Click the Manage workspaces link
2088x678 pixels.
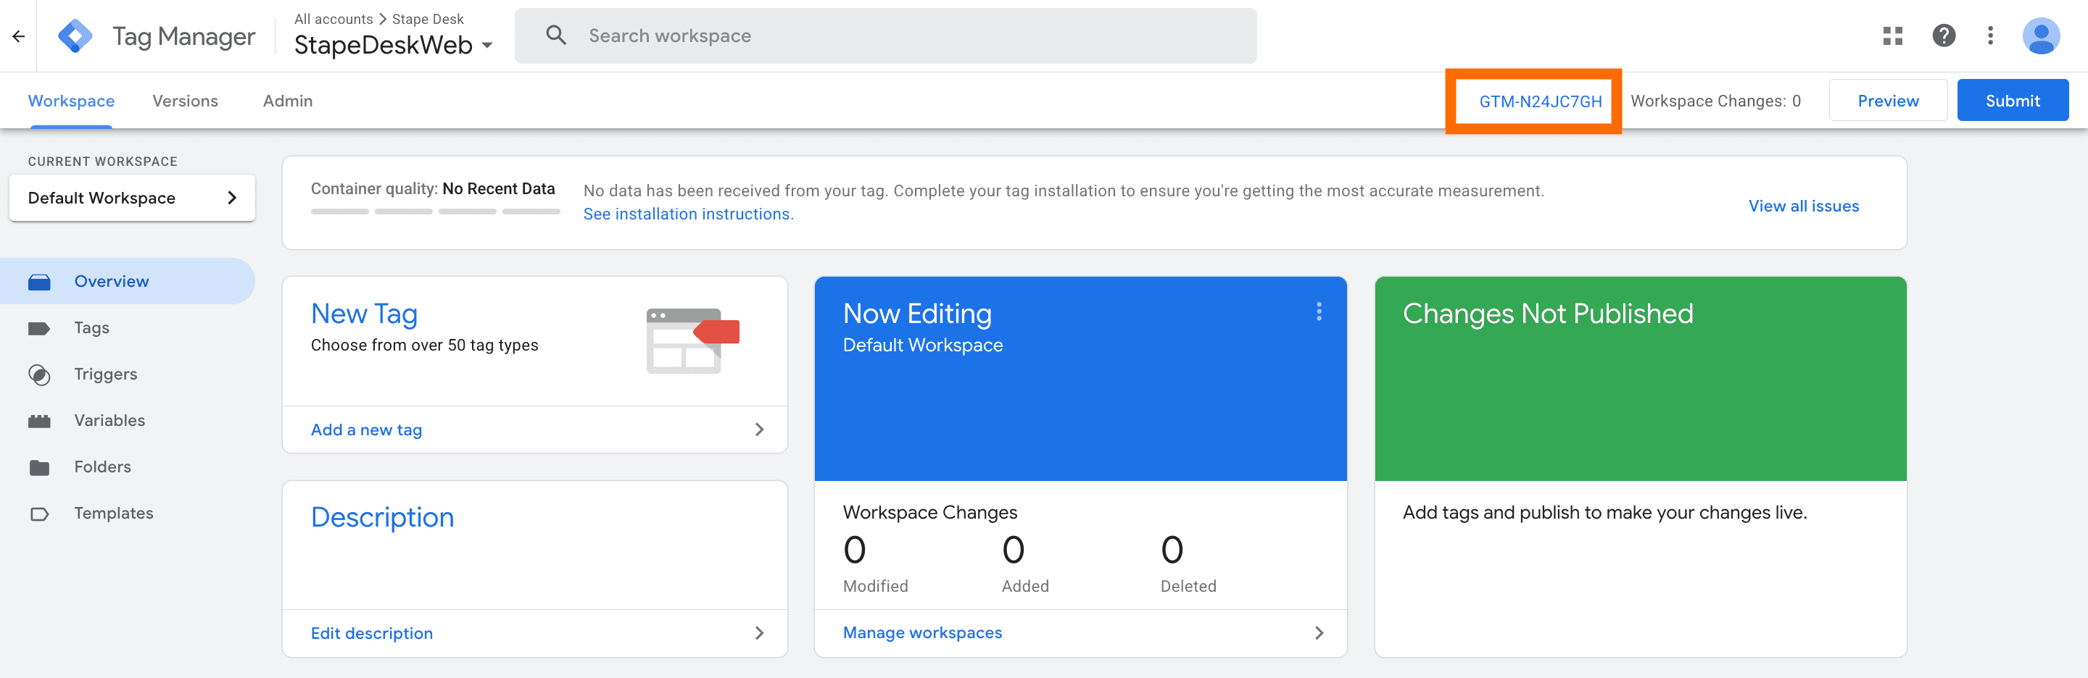pos(922,632)
